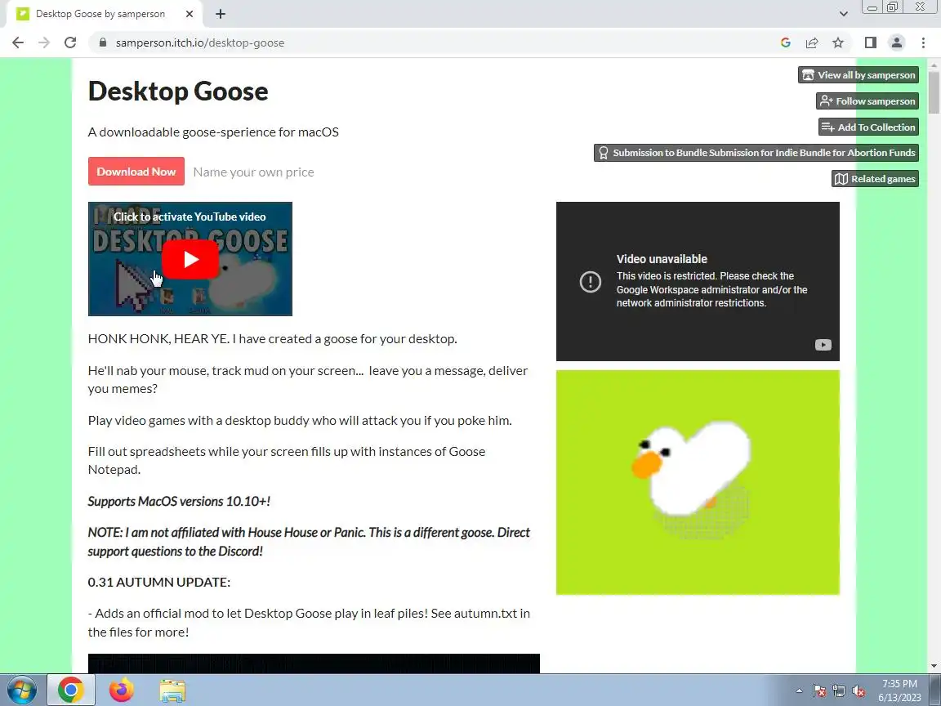Image resolution: width=941 pixels, height=706 pixels.
Task: Click the address bar URL
Action: pyautogui.click(x=200, y=42)
